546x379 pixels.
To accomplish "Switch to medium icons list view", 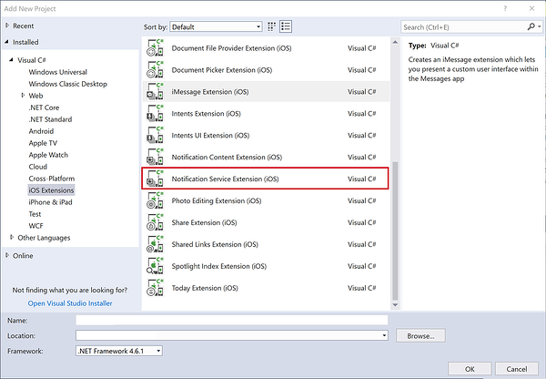I will (286, 26).
